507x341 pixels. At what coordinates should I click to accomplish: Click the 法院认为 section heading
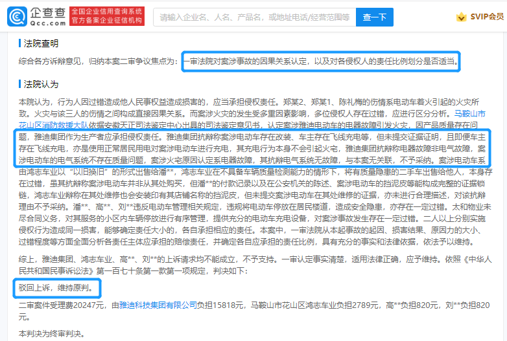tap(41, 84)
